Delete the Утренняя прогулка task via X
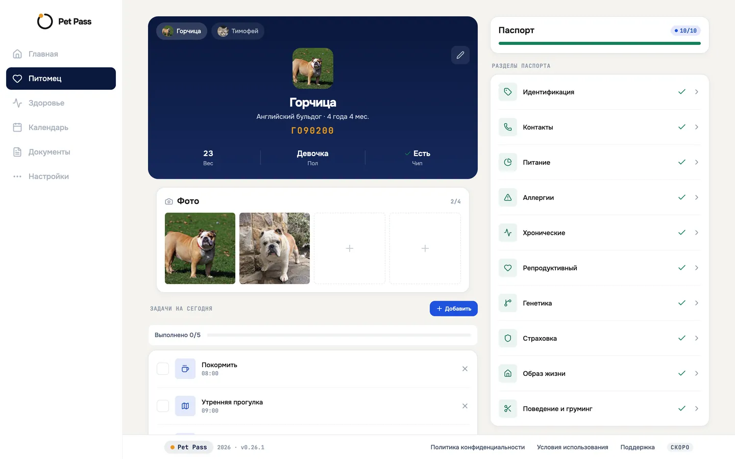The image size is (735, 459). [465, 406]
